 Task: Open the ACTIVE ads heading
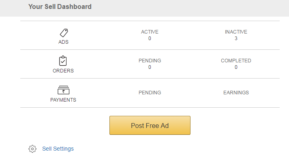click(150, 32)
